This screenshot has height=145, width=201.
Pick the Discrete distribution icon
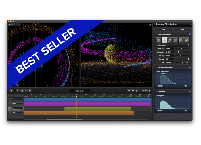pos(181,40)
